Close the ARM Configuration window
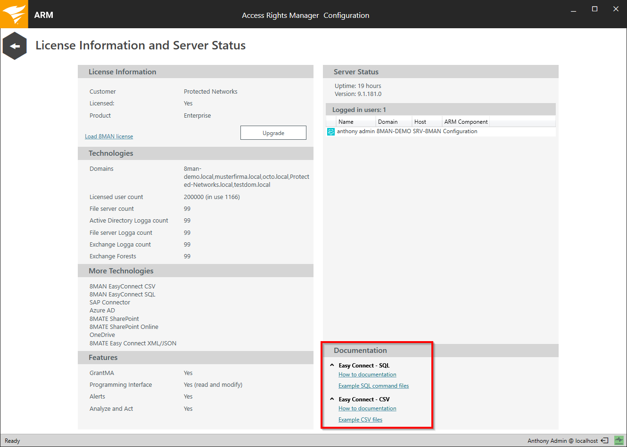The height and width of the screenshot is (447, 627). [x=616, y=9]
